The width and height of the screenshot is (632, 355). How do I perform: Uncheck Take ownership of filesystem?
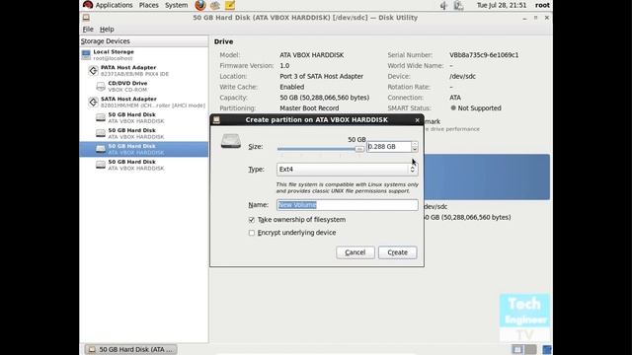click(252, 220)
